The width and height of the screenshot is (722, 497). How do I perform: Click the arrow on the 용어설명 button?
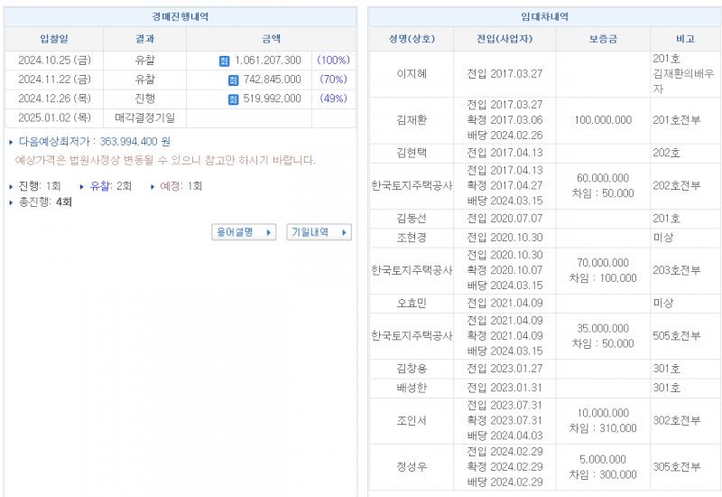[x=268, y=232]
